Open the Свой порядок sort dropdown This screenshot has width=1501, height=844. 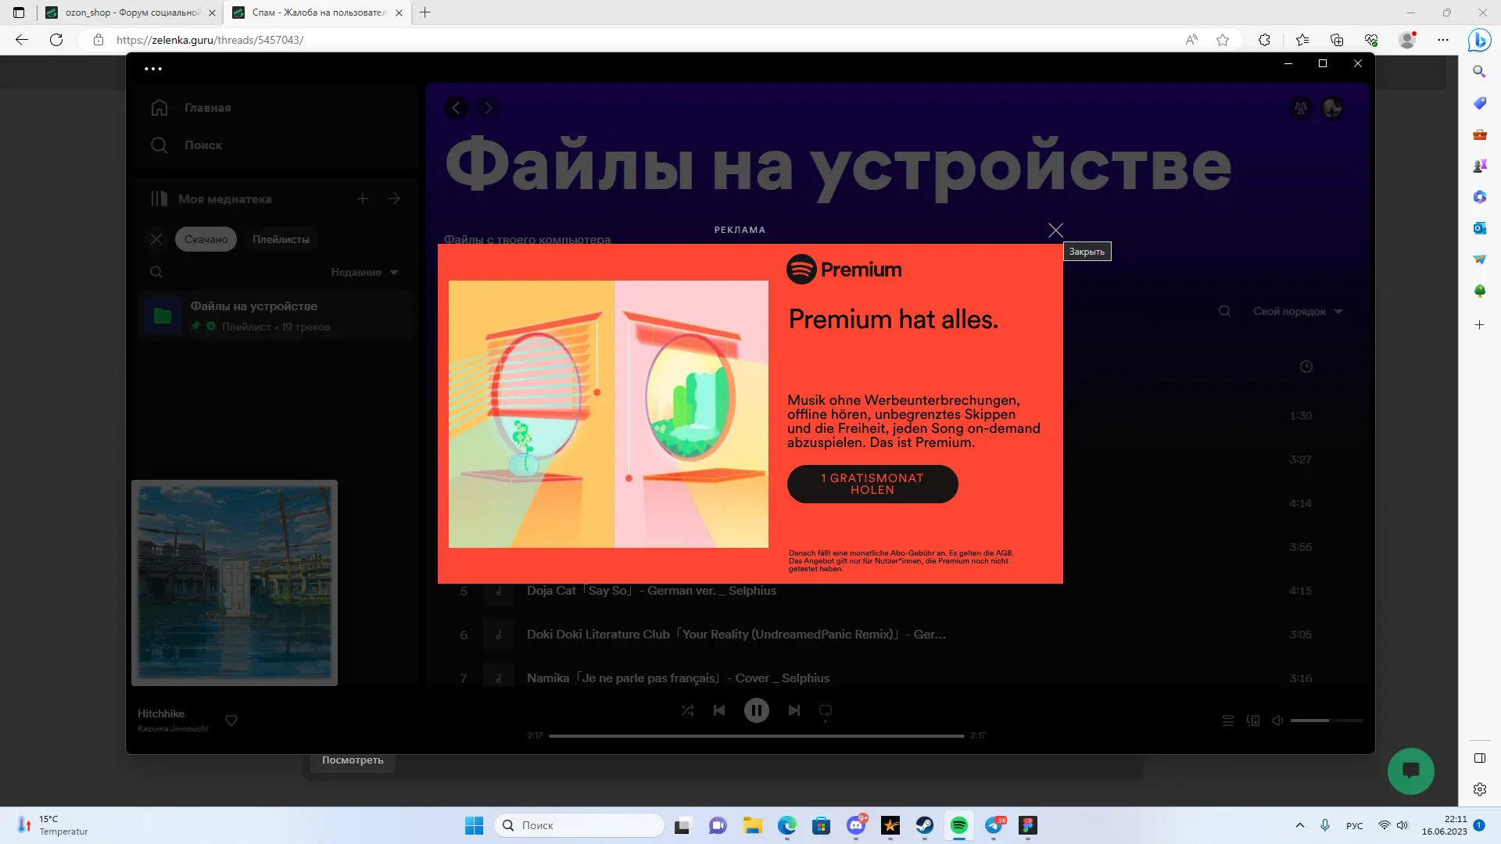click(x=1298, y=311)
